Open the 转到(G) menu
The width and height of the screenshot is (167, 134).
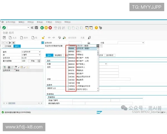point(31,22)
